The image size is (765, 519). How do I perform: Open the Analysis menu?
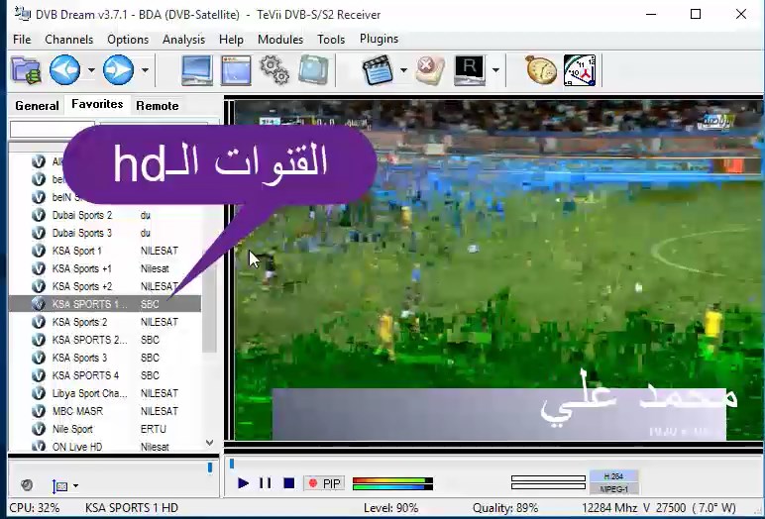183,39
